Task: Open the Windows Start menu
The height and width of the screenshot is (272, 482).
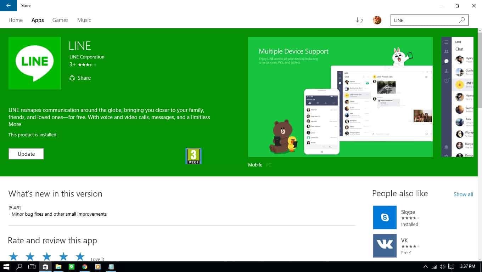Action: 6,267
